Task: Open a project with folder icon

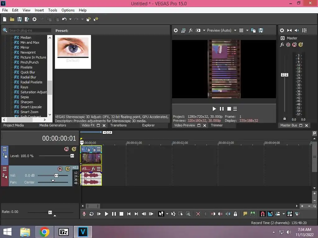Action: [12, 19]
